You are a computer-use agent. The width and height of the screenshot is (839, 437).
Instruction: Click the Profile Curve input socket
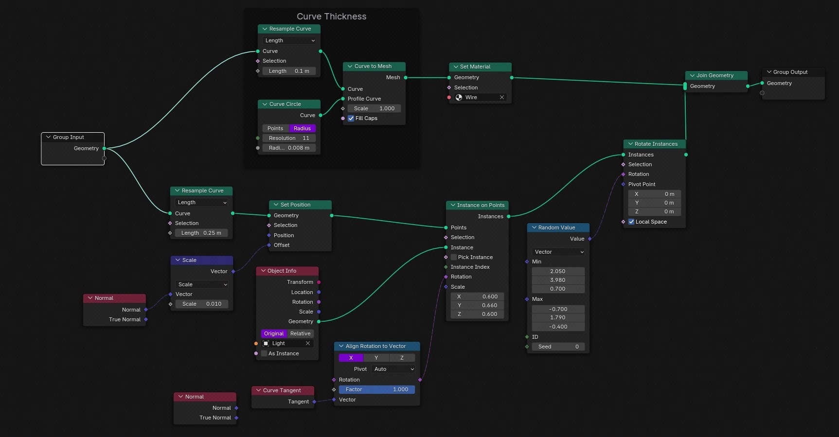[x=343, y=99]
